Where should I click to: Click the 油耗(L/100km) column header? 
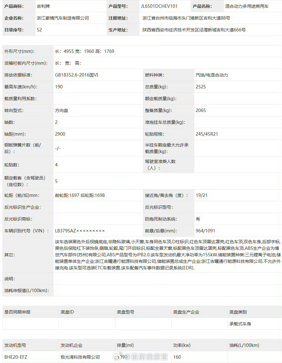tap(244, 345)
